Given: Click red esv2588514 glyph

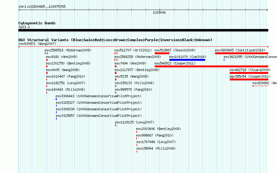Looking at the screenshot, I should tap(46, 53).
